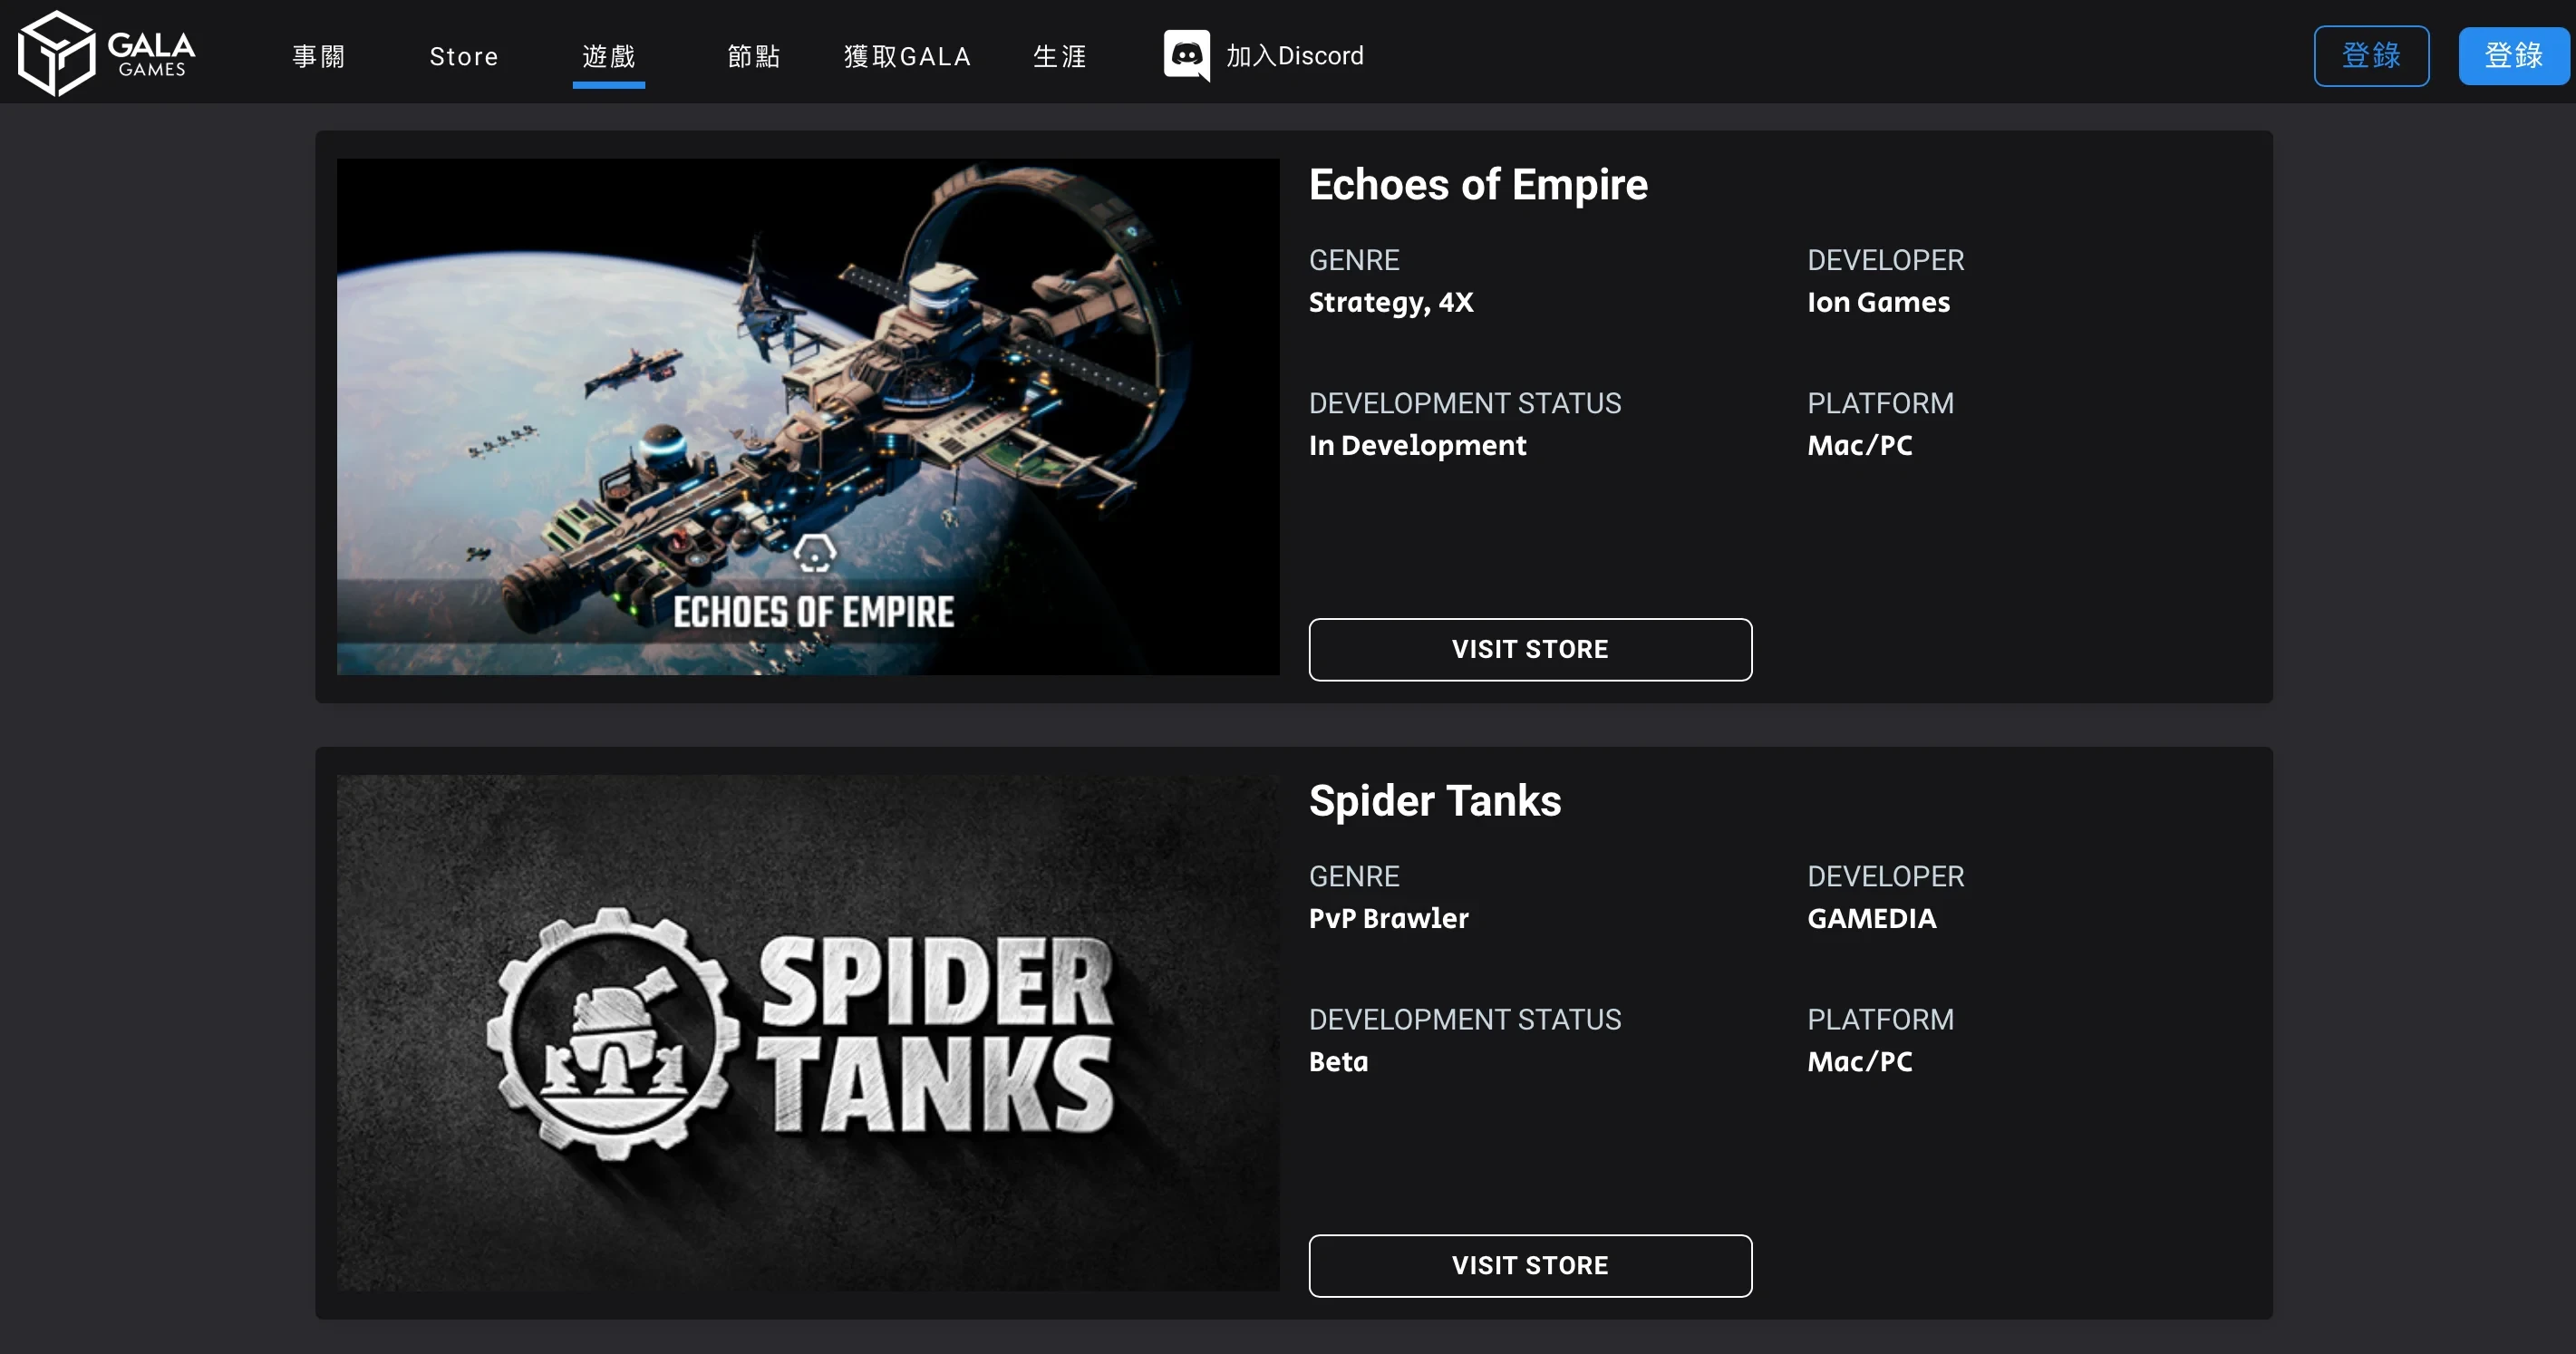This screenshot has width=2576, height=1354.
Task: Click the Gala Games cube logo
Action: click(56, 54)
